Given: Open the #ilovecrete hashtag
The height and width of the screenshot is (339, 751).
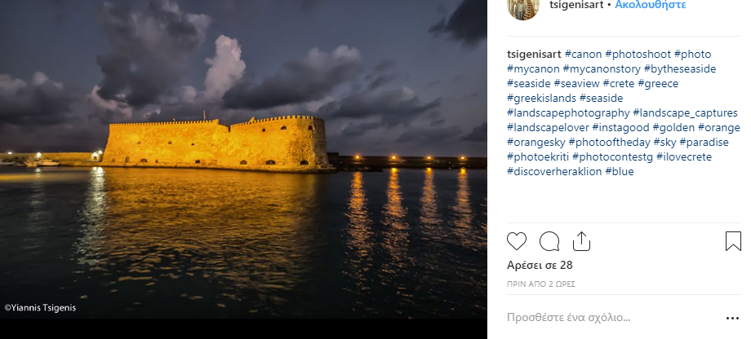Looking at the screenshot, I should pyautogui.click(x=684, y=156).
